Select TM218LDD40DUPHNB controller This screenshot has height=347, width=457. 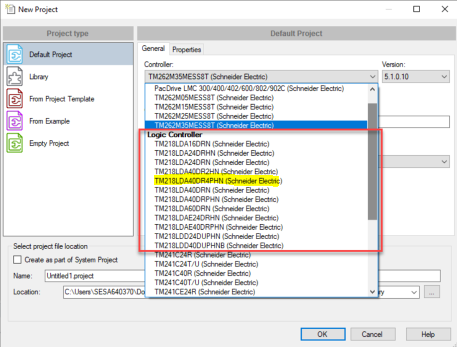tap(256, 246)
